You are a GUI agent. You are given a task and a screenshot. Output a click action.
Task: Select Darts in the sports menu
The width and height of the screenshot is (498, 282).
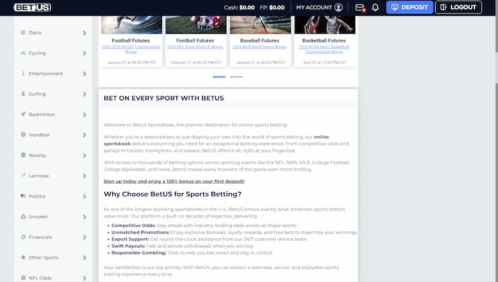[35, 33]
